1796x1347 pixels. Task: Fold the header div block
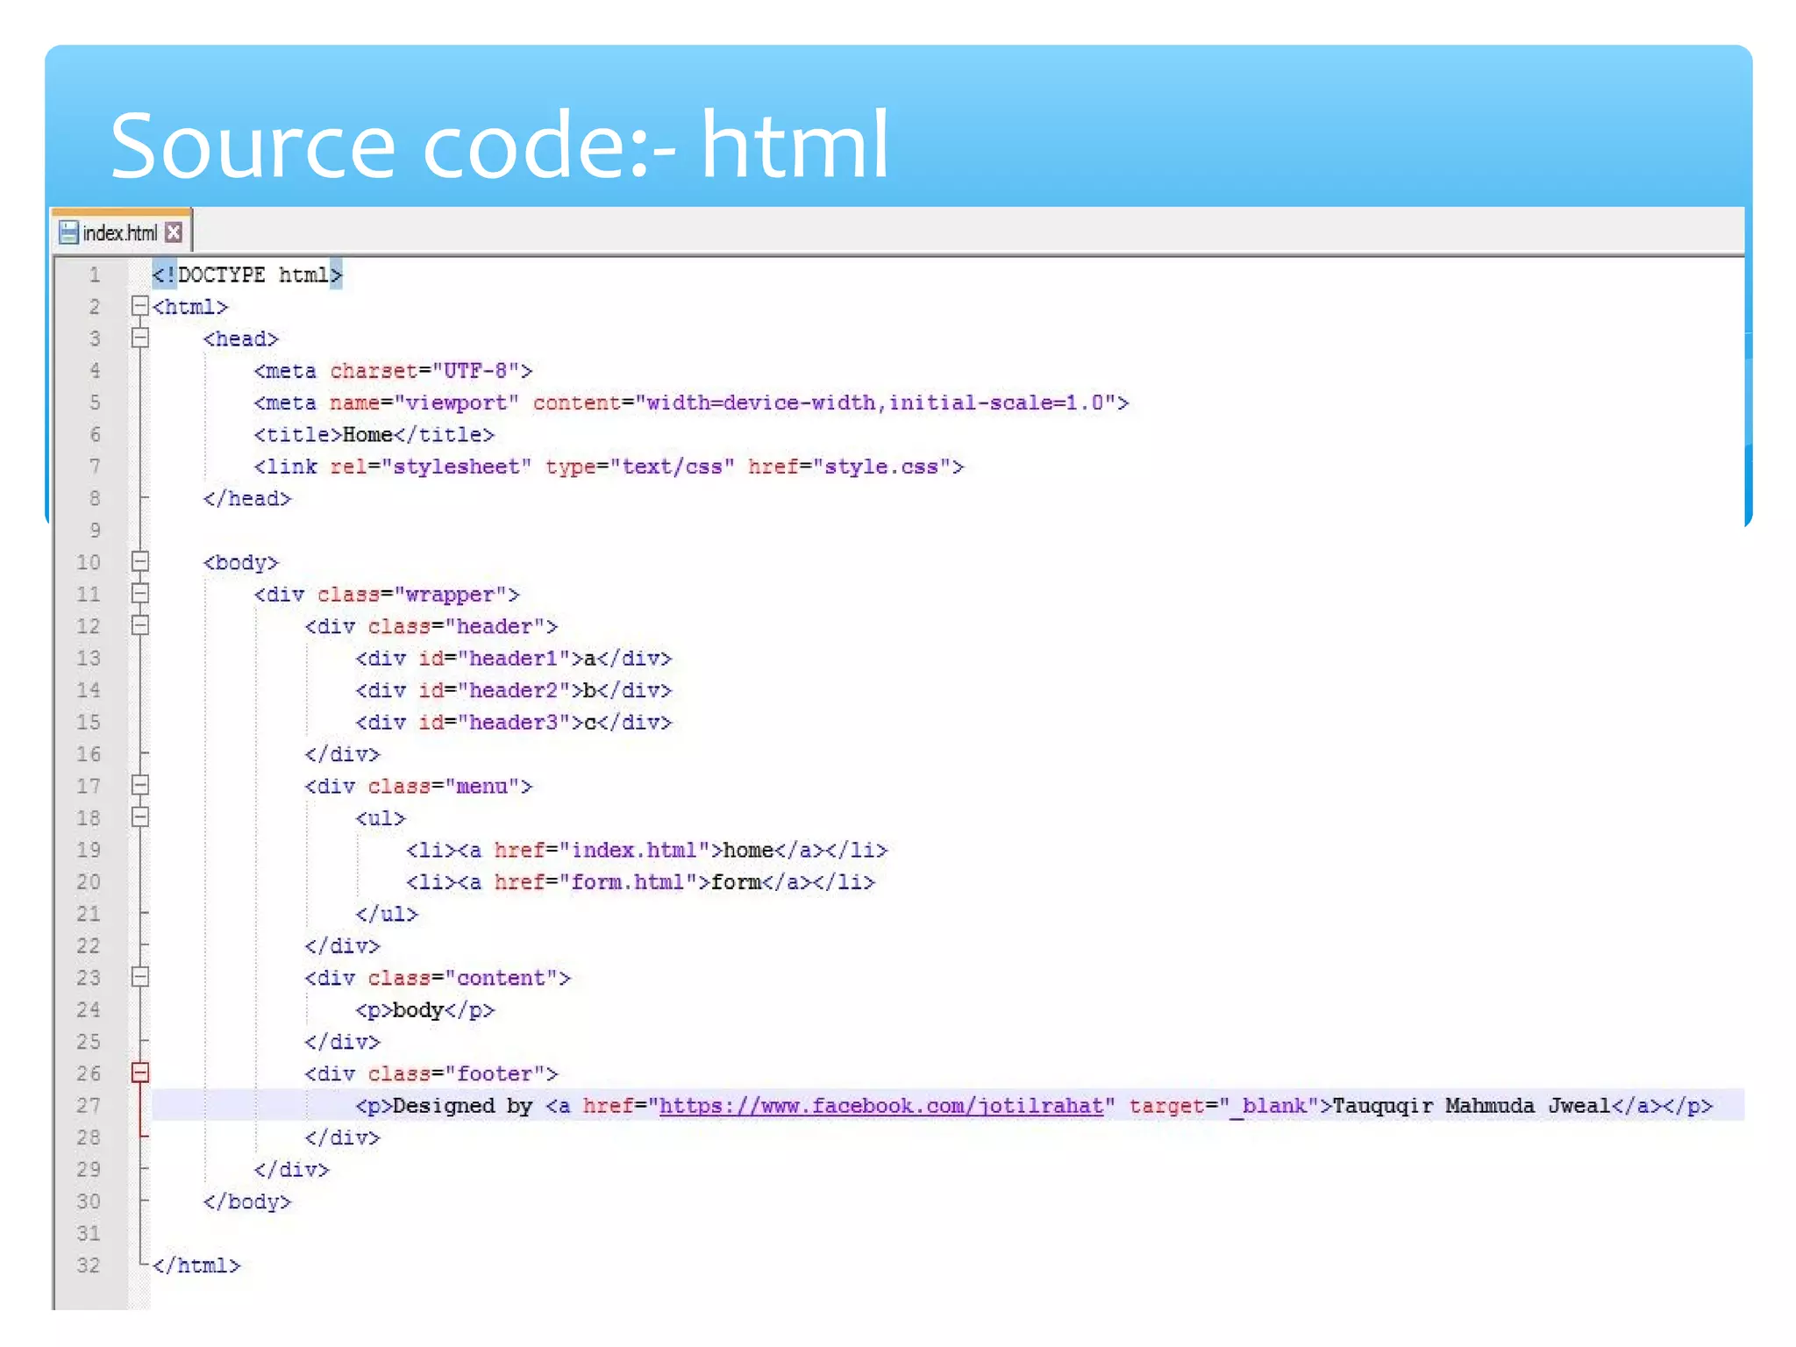click(x=139, y=625)
